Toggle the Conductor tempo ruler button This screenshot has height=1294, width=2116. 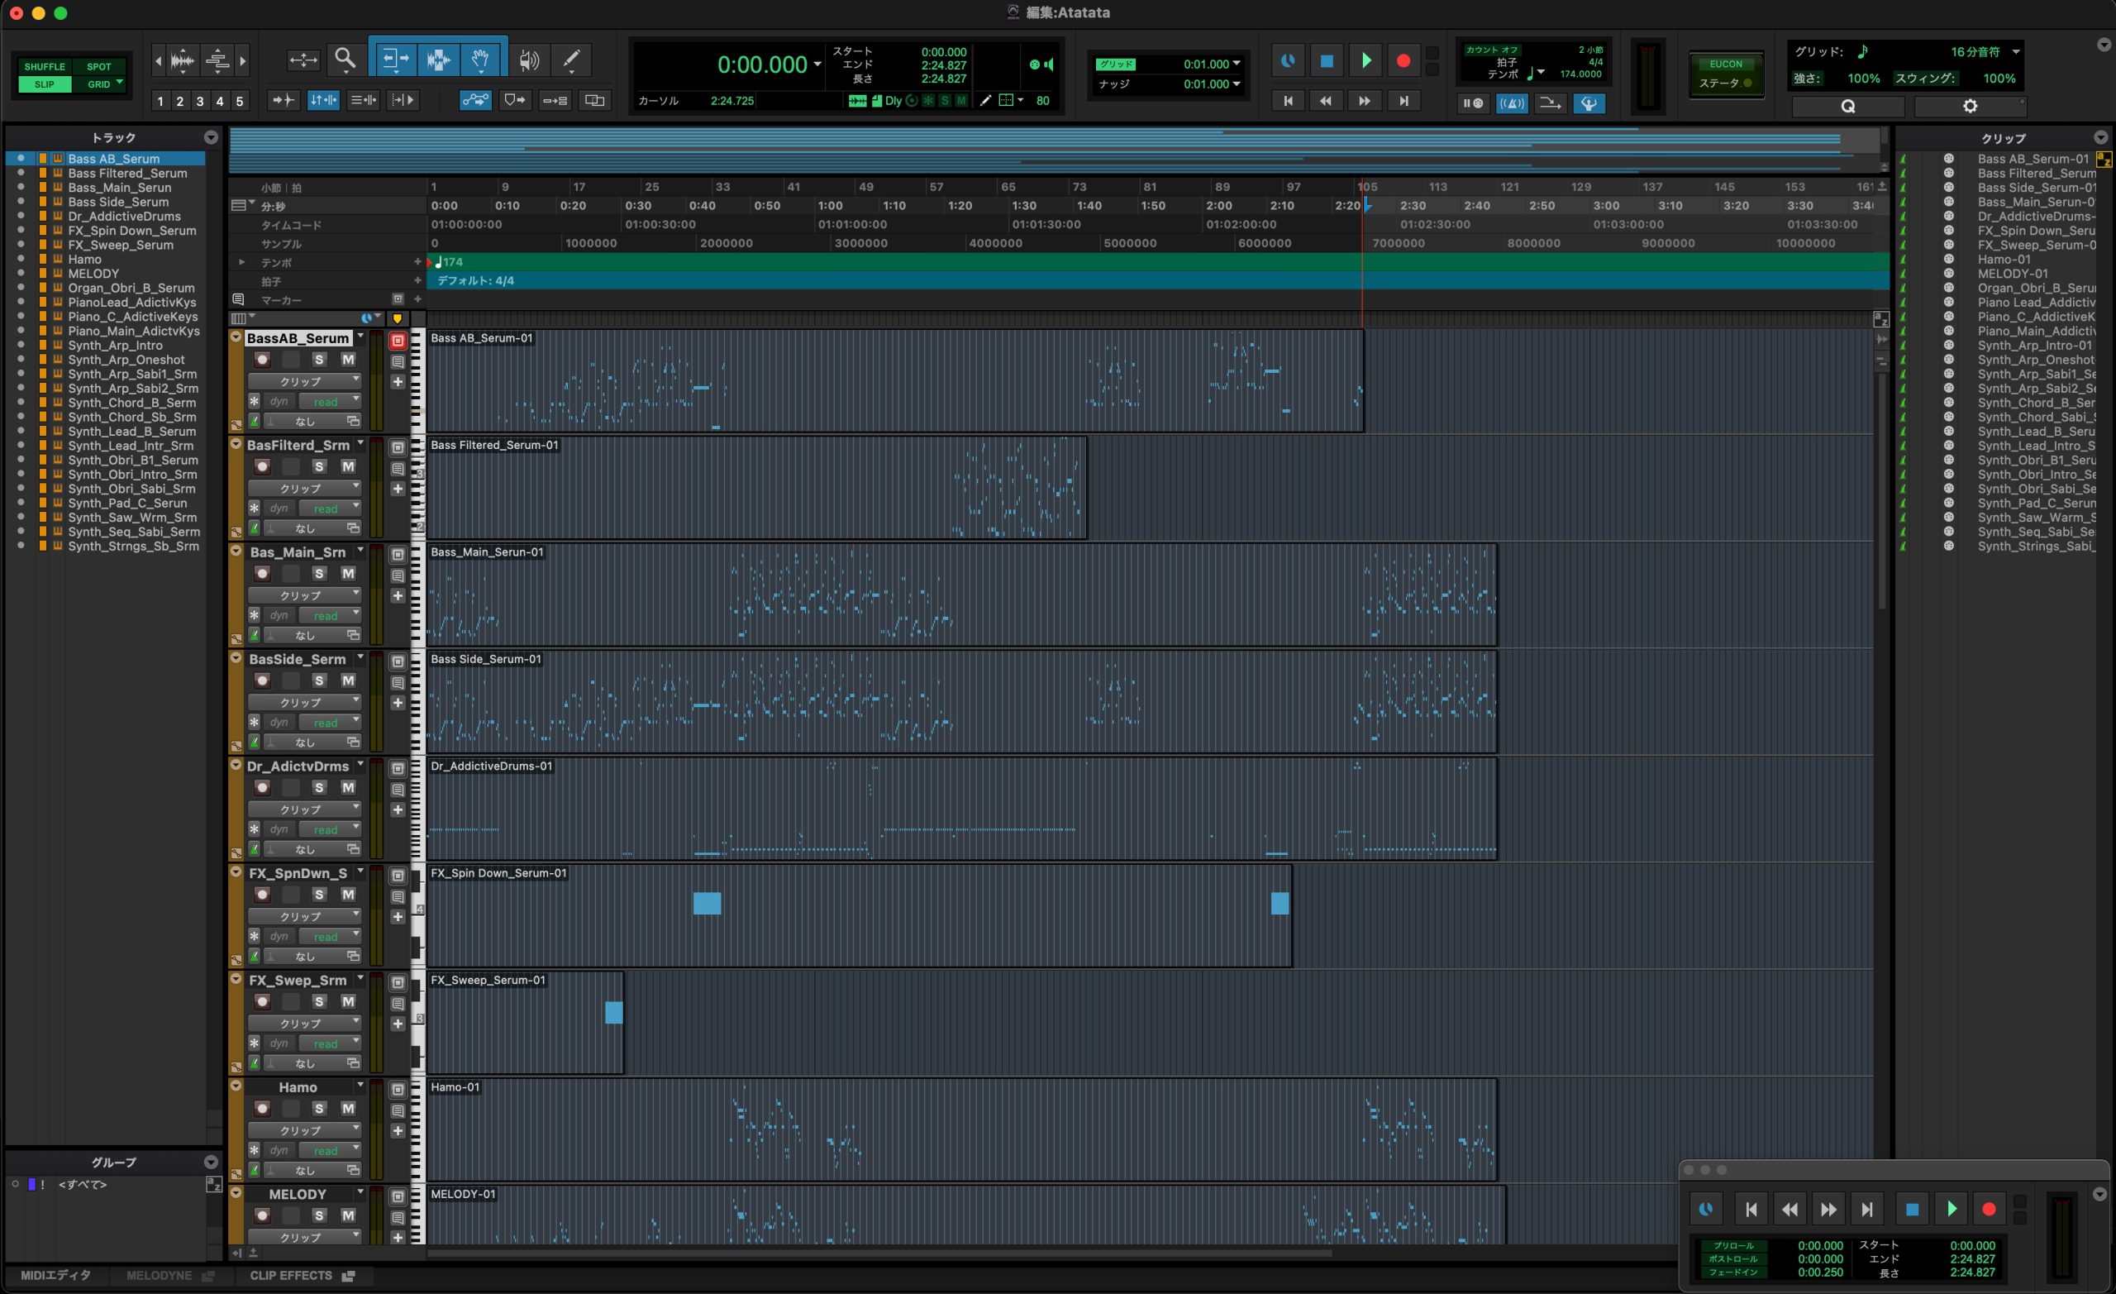1589,103
